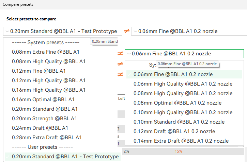The width and height of the screenshot is (247, 162).
Task: Select 0.06mm High Quality 0.2 nozzle
Action: pos(183,84)
